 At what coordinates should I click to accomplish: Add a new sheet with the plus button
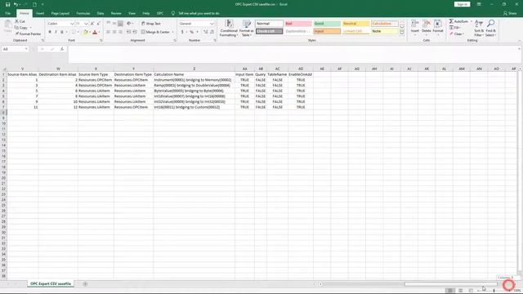(85, 284)
